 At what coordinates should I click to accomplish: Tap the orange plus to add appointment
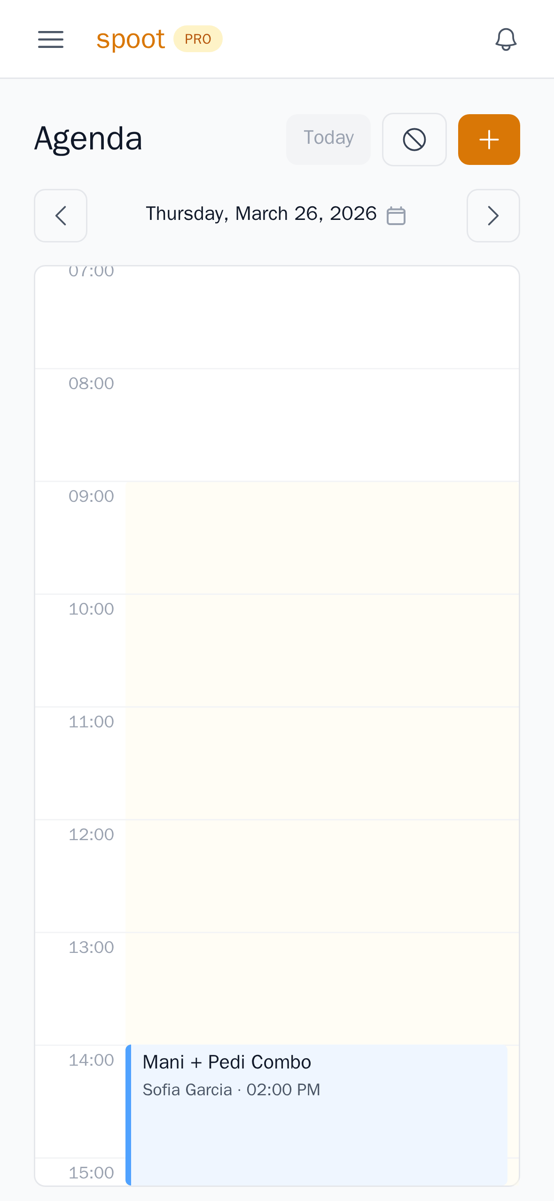point(489,139)
